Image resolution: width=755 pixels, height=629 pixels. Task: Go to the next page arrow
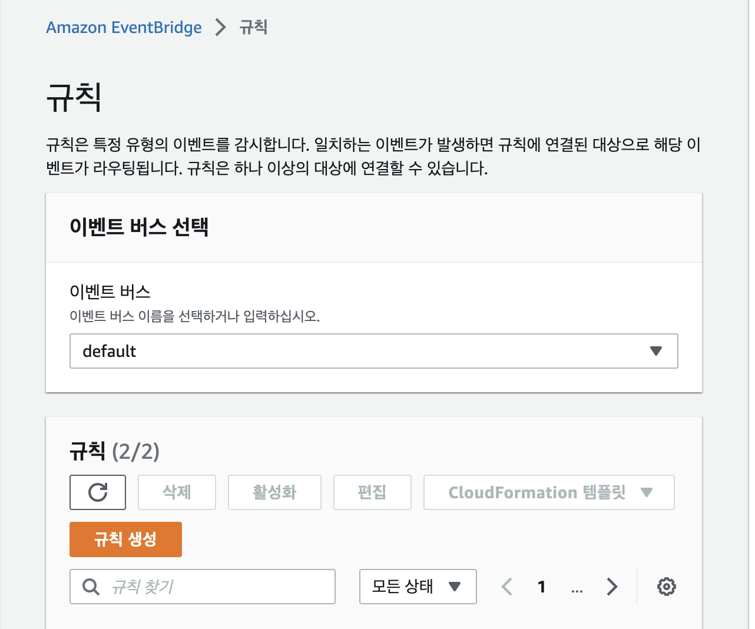tap(612, 587)
